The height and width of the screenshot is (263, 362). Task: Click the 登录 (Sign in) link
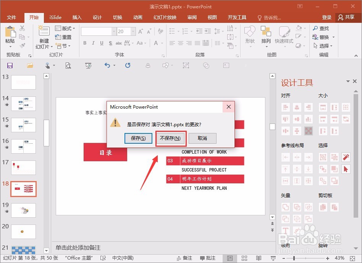point(326,18)
